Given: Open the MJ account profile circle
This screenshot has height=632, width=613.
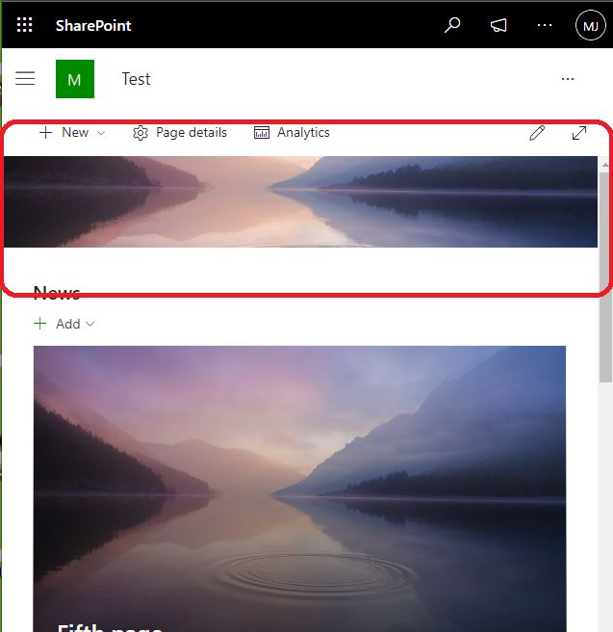Looking at the screenshot, I should click(591, 26).
